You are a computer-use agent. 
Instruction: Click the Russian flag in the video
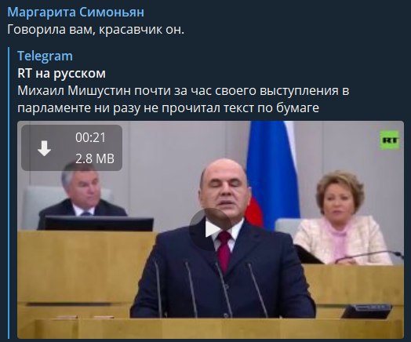coord(272,174)
